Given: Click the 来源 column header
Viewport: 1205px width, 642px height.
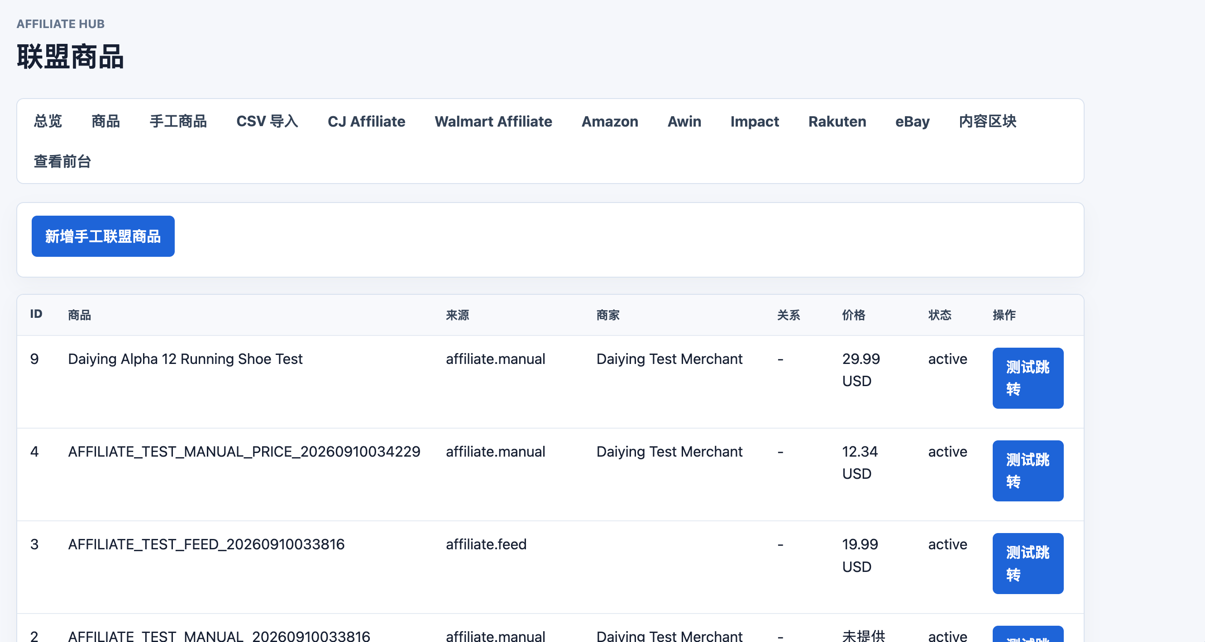Looking at the screenshot, I should pos(457,315).
